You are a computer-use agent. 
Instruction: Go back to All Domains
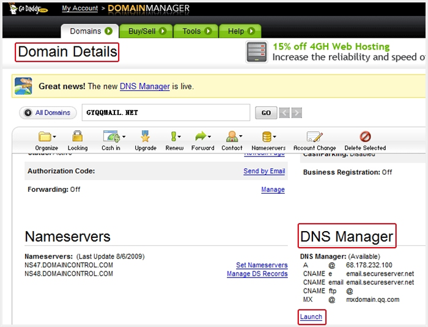pos(48,113)
